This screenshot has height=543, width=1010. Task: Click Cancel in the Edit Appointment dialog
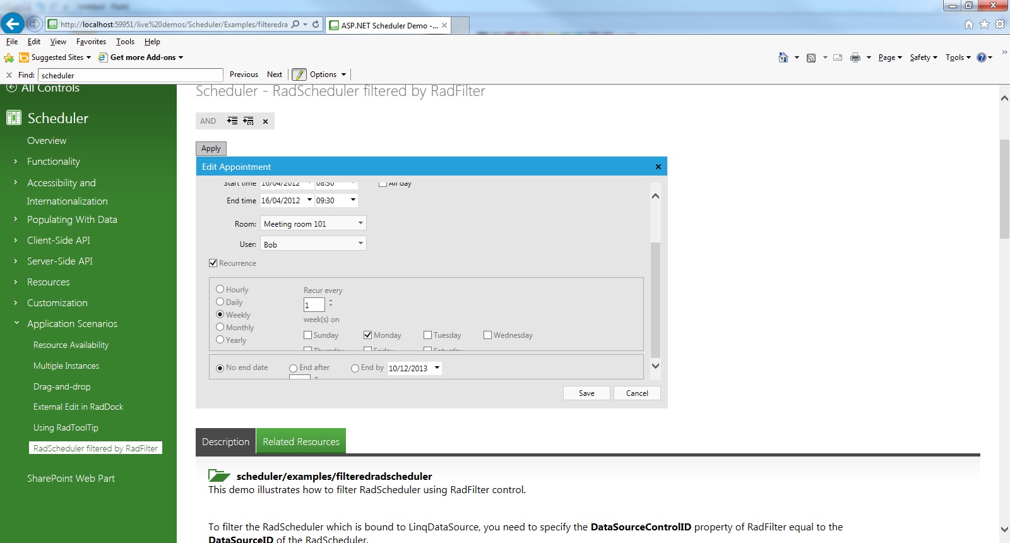coord(637,393)
